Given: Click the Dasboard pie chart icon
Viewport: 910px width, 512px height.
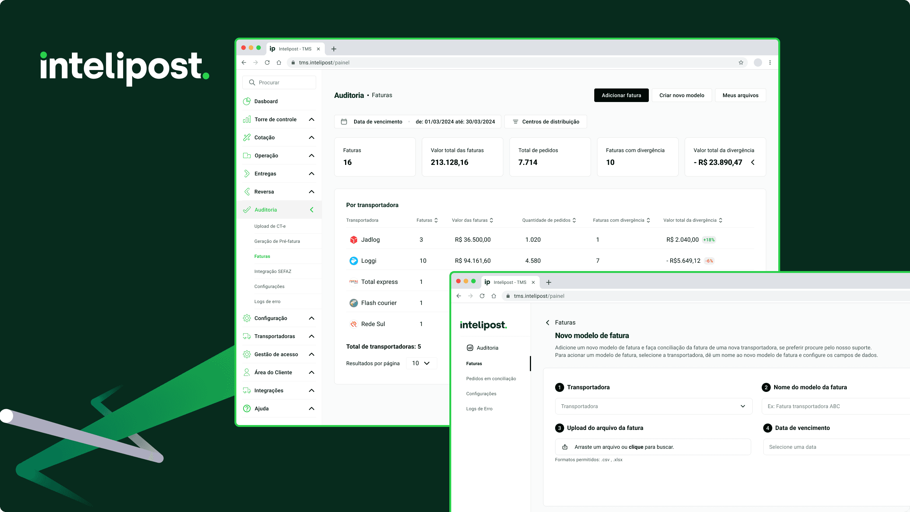Looking at the screenshot, I should [247, 101].
